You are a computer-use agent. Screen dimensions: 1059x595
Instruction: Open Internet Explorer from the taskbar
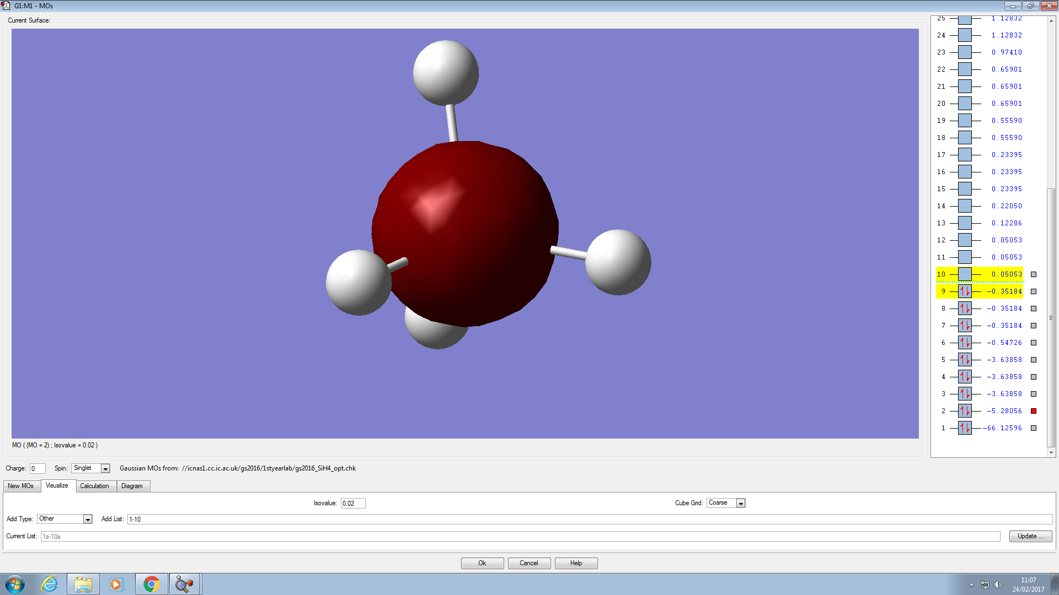click(50, 584)
